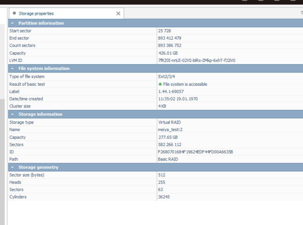Select the Heads value 255

(x=162, y=182)
